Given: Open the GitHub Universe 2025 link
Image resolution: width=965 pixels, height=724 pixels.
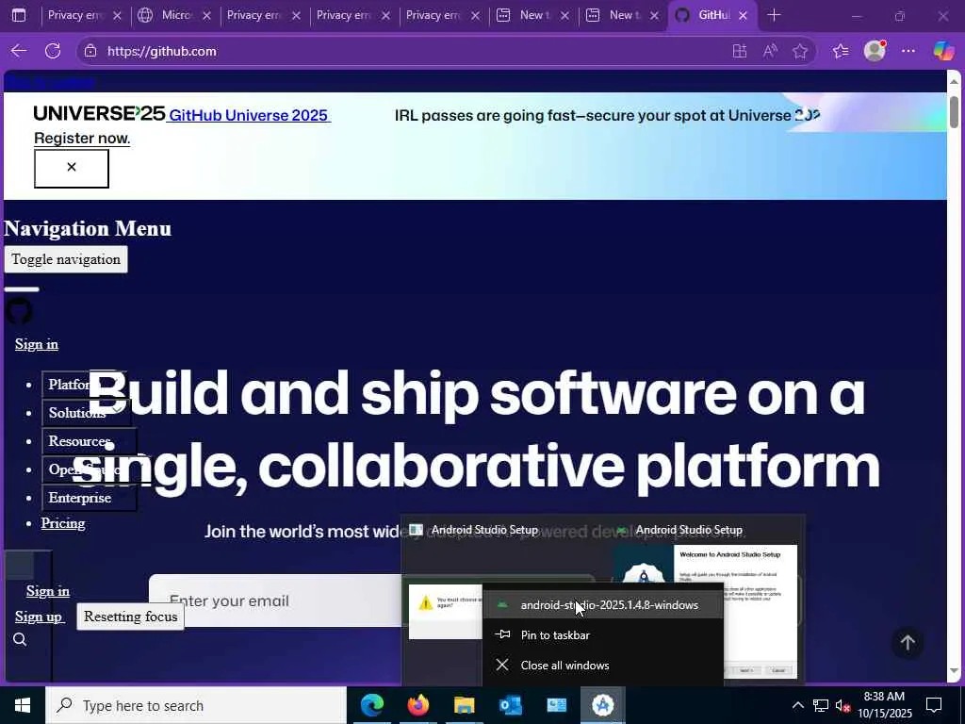Looking at the screenshot, I should click(x=249, y=115).
